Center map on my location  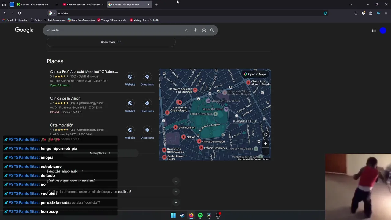[265, 134]
